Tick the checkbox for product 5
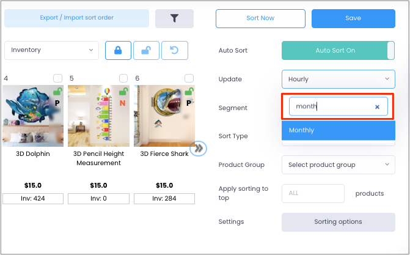The width and height of the screenshot is (410, 255). pyautogui.click(x=123, y=78)
